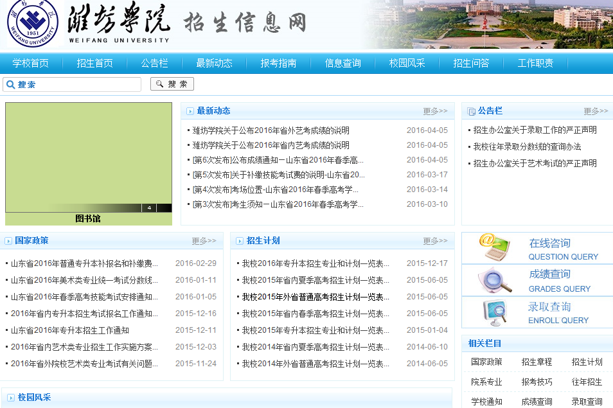This screenshot has width=613, height=408.
Task: Expand 更多>> in 最新动态 section
Action: tap(435, 111)
